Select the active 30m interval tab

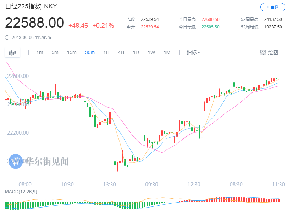tap(90, 52)
